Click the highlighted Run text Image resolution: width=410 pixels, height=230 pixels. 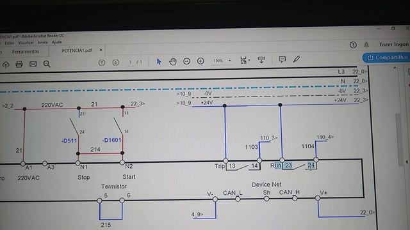(276, 165)
